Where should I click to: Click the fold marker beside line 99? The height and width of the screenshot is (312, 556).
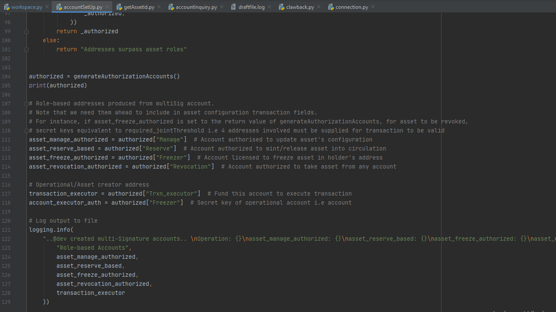tap(26, 31)
